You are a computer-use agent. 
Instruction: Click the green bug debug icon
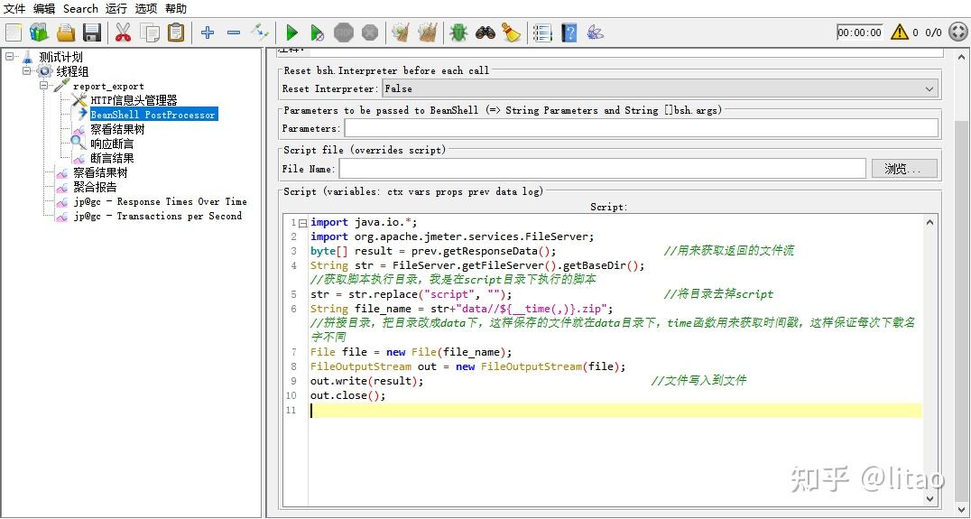click(x=458, y=32)
